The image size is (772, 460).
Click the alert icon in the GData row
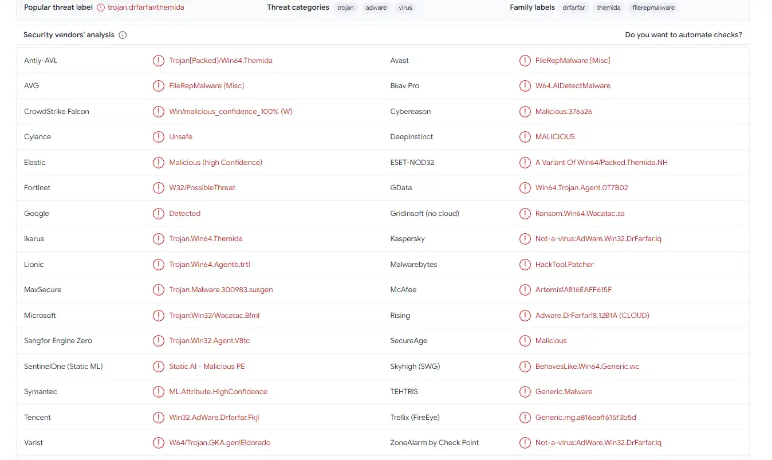[x=525, y=188]
